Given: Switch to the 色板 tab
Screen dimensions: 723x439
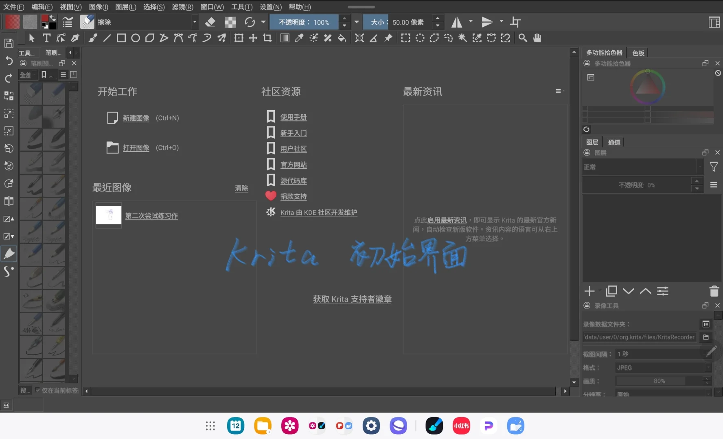Looking at the screenshot, I should (638, 53).
